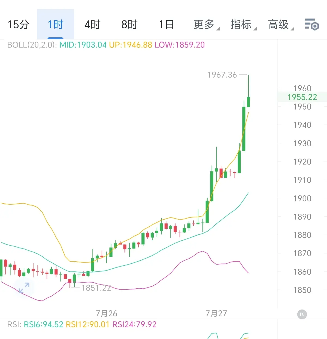The image size is (327, 339).
Task: Switch to the 4时 timeframe
Action: click(92, 25)
